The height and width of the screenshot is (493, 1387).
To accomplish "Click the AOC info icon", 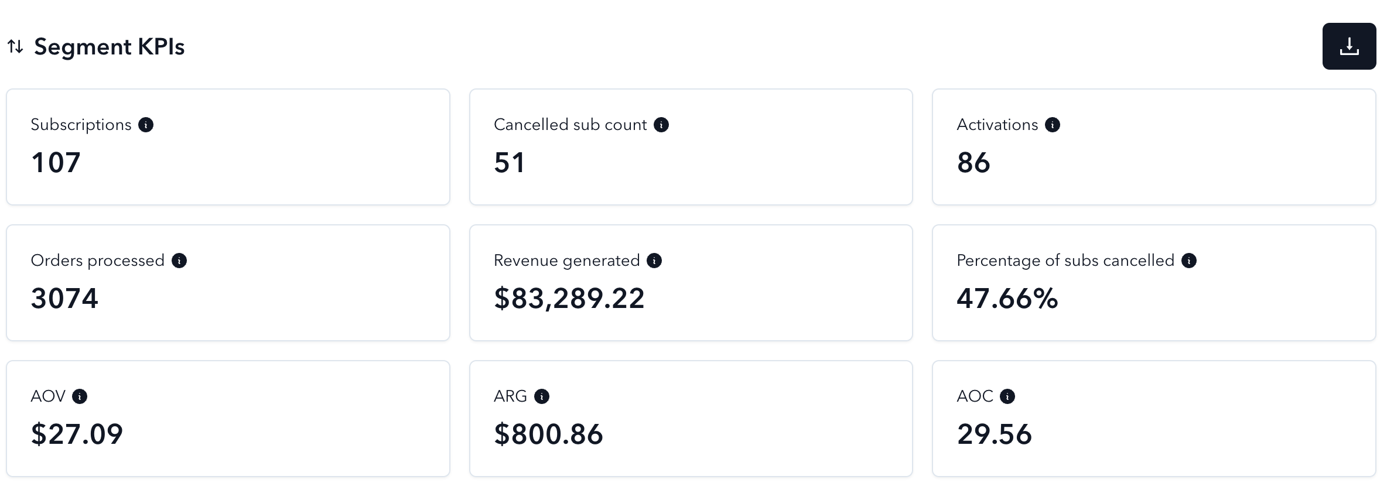I will [1007, 396].
